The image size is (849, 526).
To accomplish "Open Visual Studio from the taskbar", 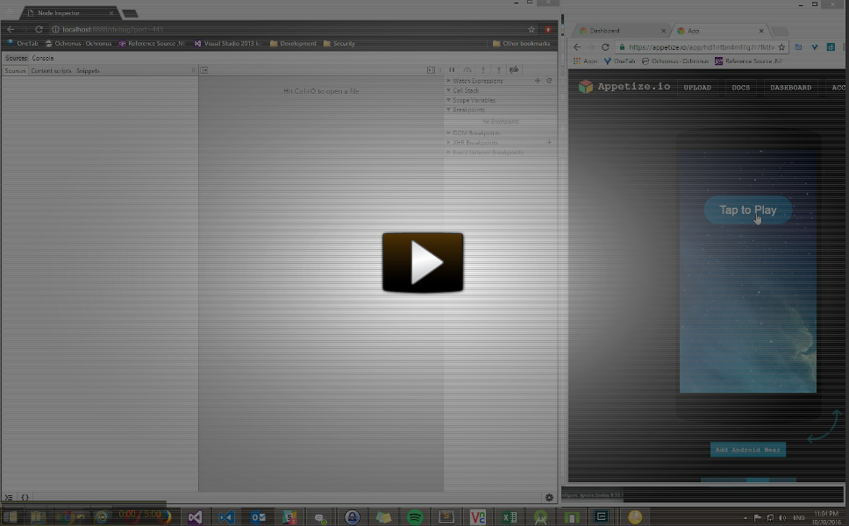I will (195, 517).
